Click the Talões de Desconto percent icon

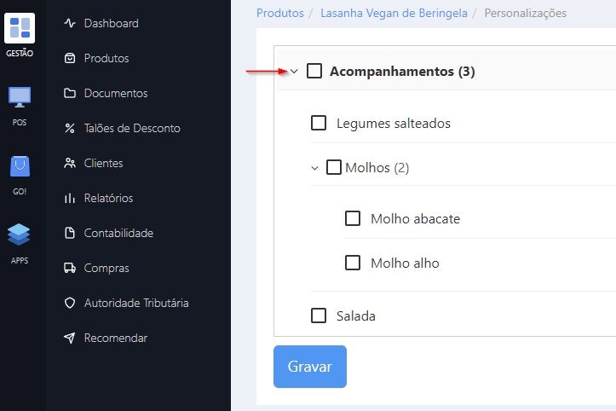click(x=70, y=129)
